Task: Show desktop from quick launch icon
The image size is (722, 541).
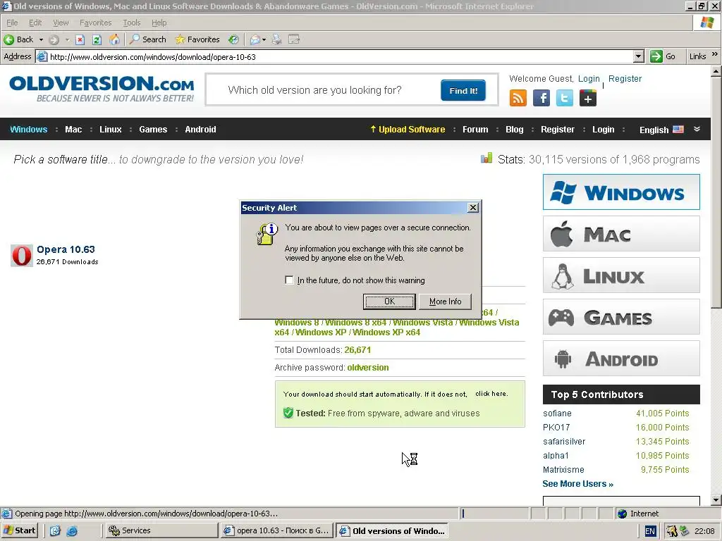Action: click(x=55, y=531)
